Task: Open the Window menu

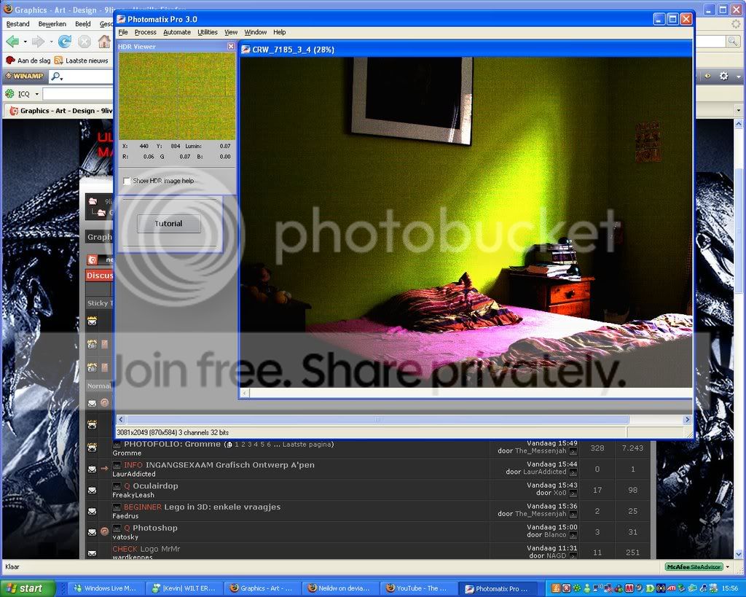Action: pos(256,32)
